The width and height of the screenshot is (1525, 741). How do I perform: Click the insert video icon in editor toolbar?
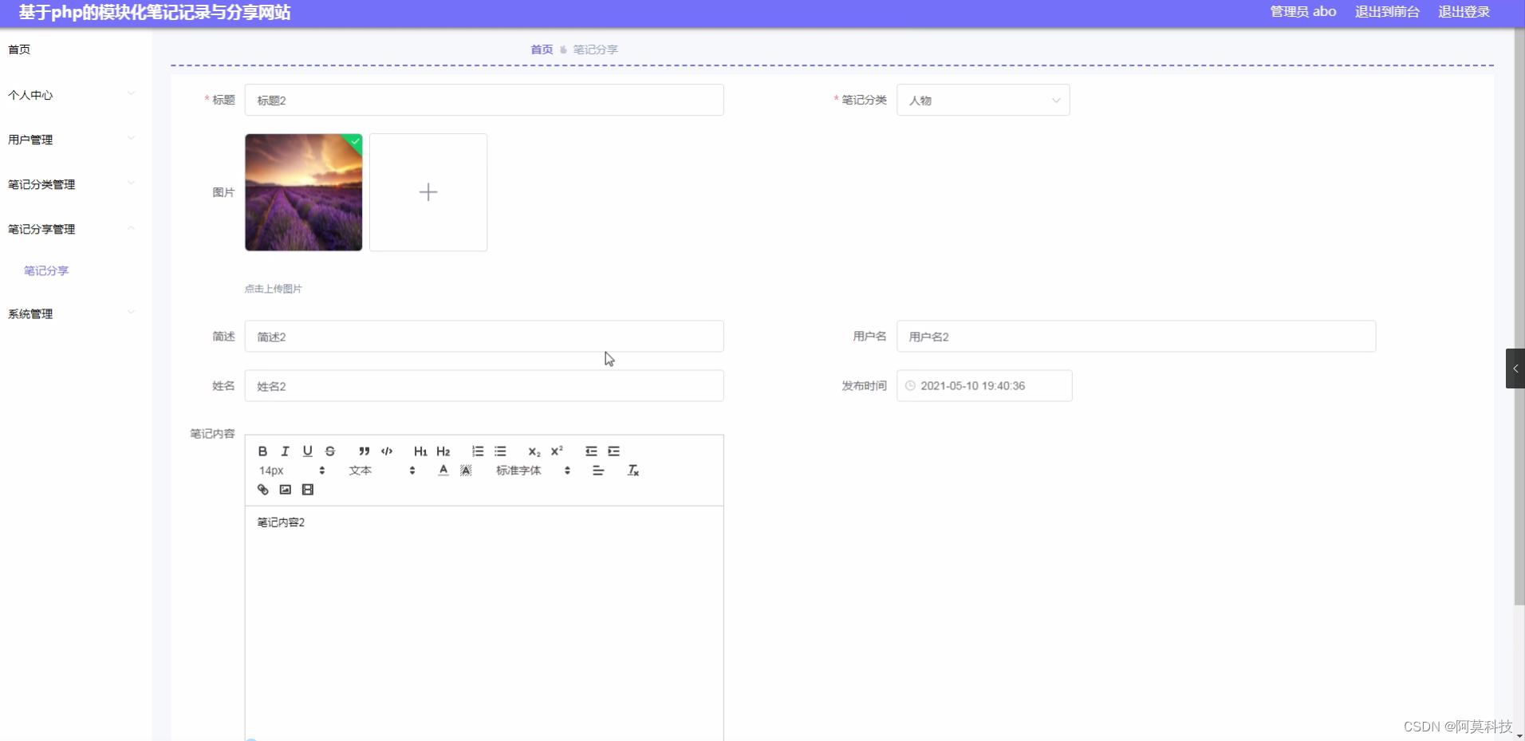307,489
